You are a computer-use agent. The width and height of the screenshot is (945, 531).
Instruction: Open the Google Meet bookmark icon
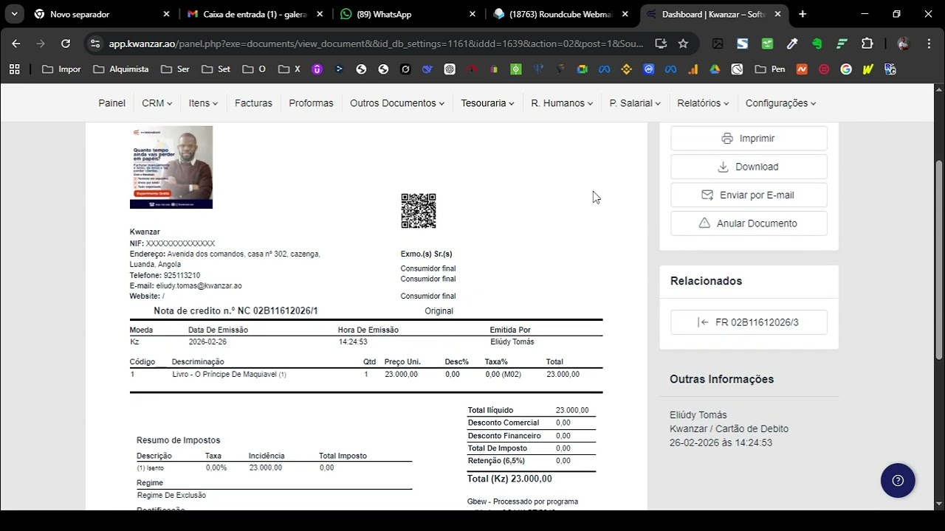click(x=583, y=69)
